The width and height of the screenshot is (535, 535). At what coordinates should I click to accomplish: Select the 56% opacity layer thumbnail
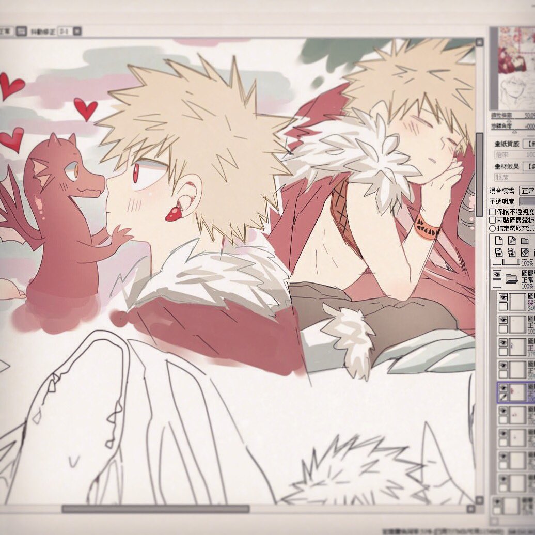(517, 369)
